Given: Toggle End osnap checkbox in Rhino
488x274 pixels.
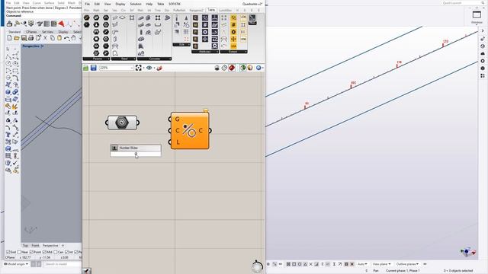Looking at the screenshot, I should [x=8, y=252].
